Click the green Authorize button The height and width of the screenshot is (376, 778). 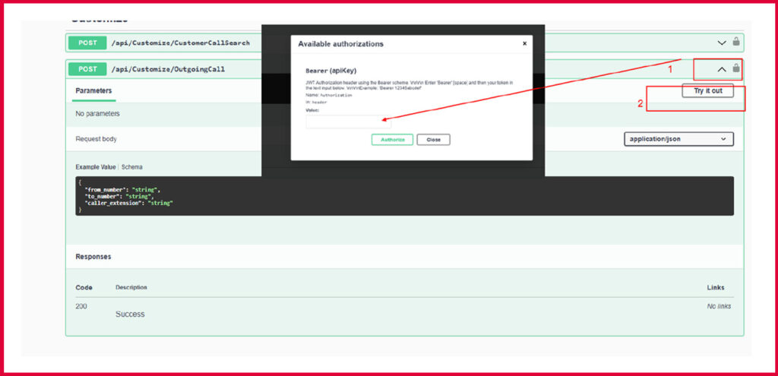click(x=392, y=140)
